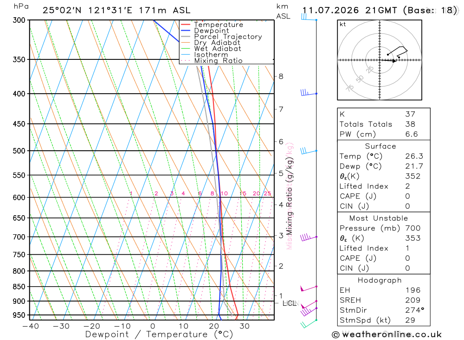Click the magenta wind barb at 850 hPa

309,288
